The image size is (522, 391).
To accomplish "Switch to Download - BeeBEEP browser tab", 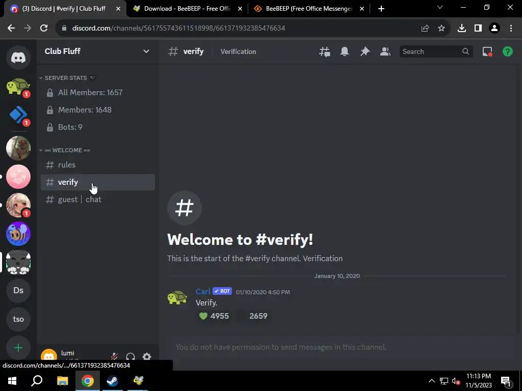I will point(187,9).
